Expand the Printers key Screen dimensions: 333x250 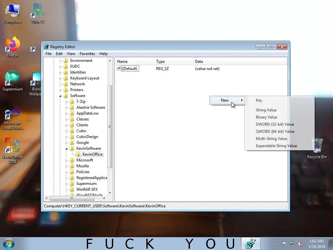[x=60, y=90]
